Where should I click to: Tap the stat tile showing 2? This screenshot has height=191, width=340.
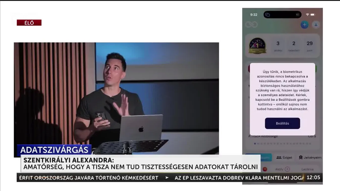coord(294,46)
